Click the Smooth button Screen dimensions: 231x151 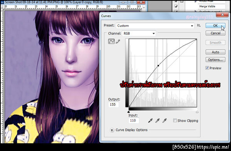pyautogui.click(x=215, y=43)
